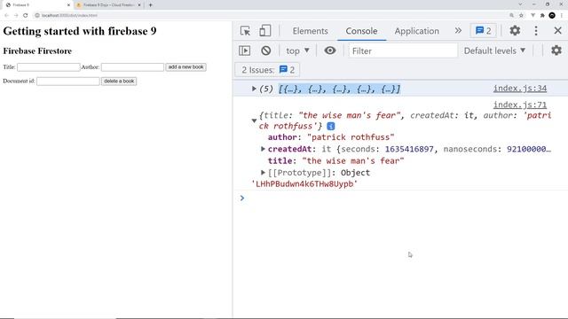568x319 pixels.
Task: Open index.js:71 source link
Action: [x=520, y=105]
